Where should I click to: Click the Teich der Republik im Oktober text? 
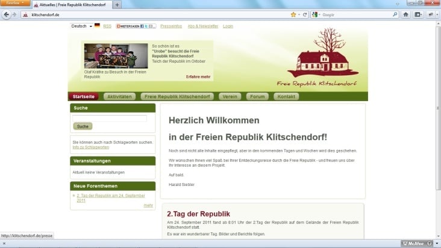pyautogui.click(x=178, y=61)
